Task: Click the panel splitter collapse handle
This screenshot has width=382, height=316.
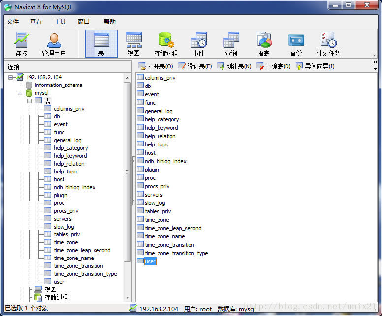Action: pyautogui.click(x=134, y=181)
